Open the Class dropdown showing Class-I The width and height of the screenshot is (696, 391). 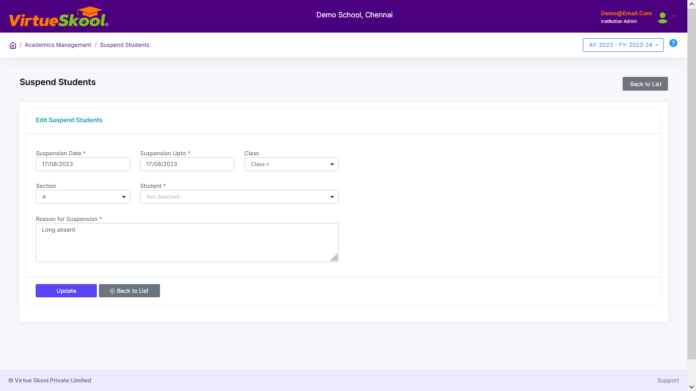pyautogui.click(x=291, y=164)
